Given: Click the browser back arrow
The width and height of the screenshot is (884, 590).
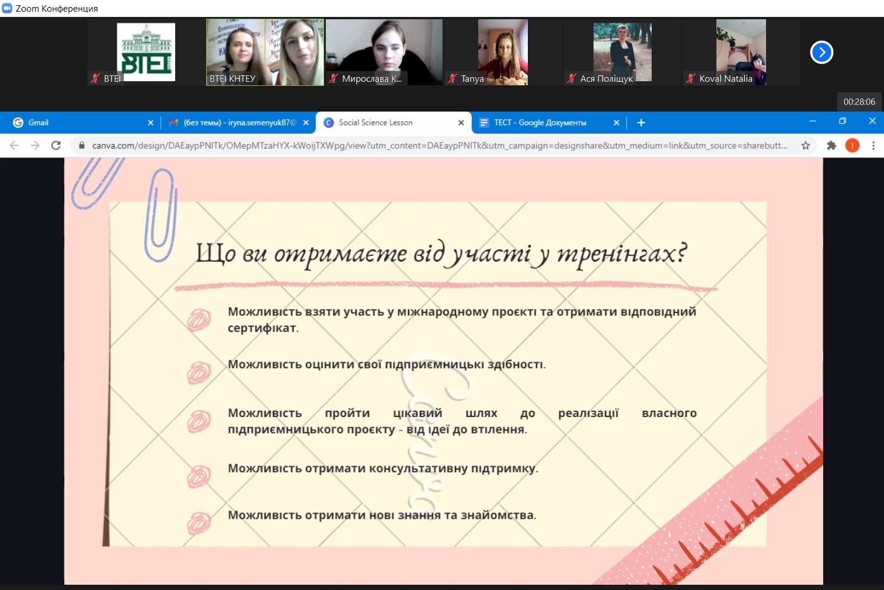Looking at the screenshot, I should (x=15, y=145).
